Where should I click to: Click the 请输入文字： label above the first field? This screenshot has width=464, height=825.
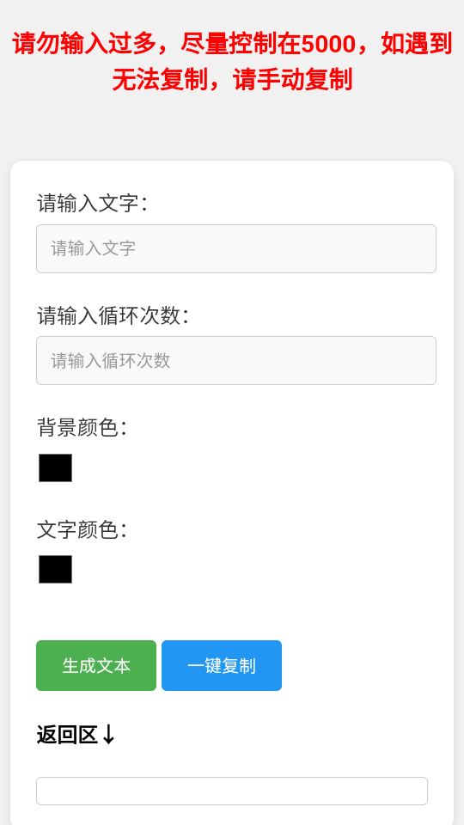pos(93,203)
